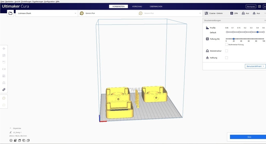Click the Slice button
The height and width of the screenshot is (144, 266).
click(248, 137)
